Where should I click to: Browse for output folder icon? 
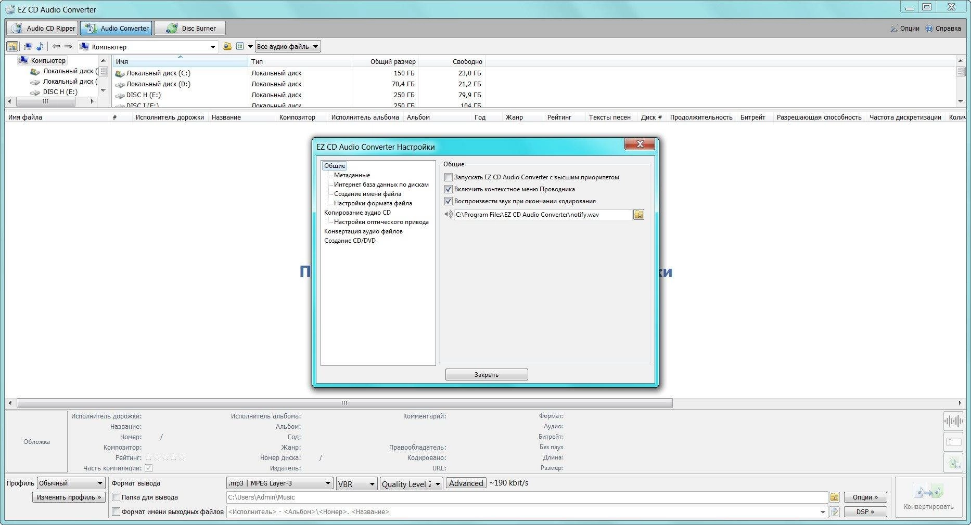pos(834,497)
